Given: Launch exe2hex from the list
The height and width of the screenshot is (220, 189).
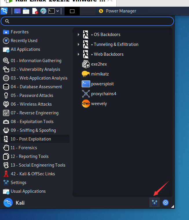Looking at the screenshot, I should click(94, 64).
